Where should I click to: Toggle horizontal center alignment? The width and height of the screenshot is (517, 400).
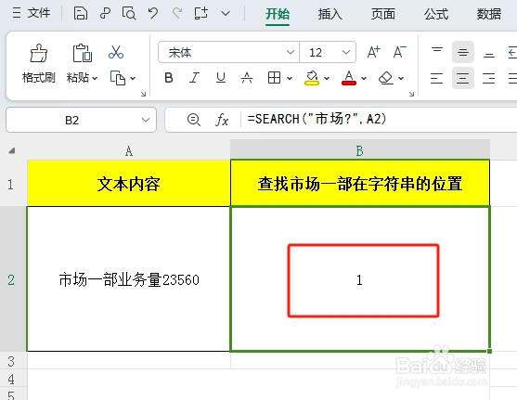[463, 78]
